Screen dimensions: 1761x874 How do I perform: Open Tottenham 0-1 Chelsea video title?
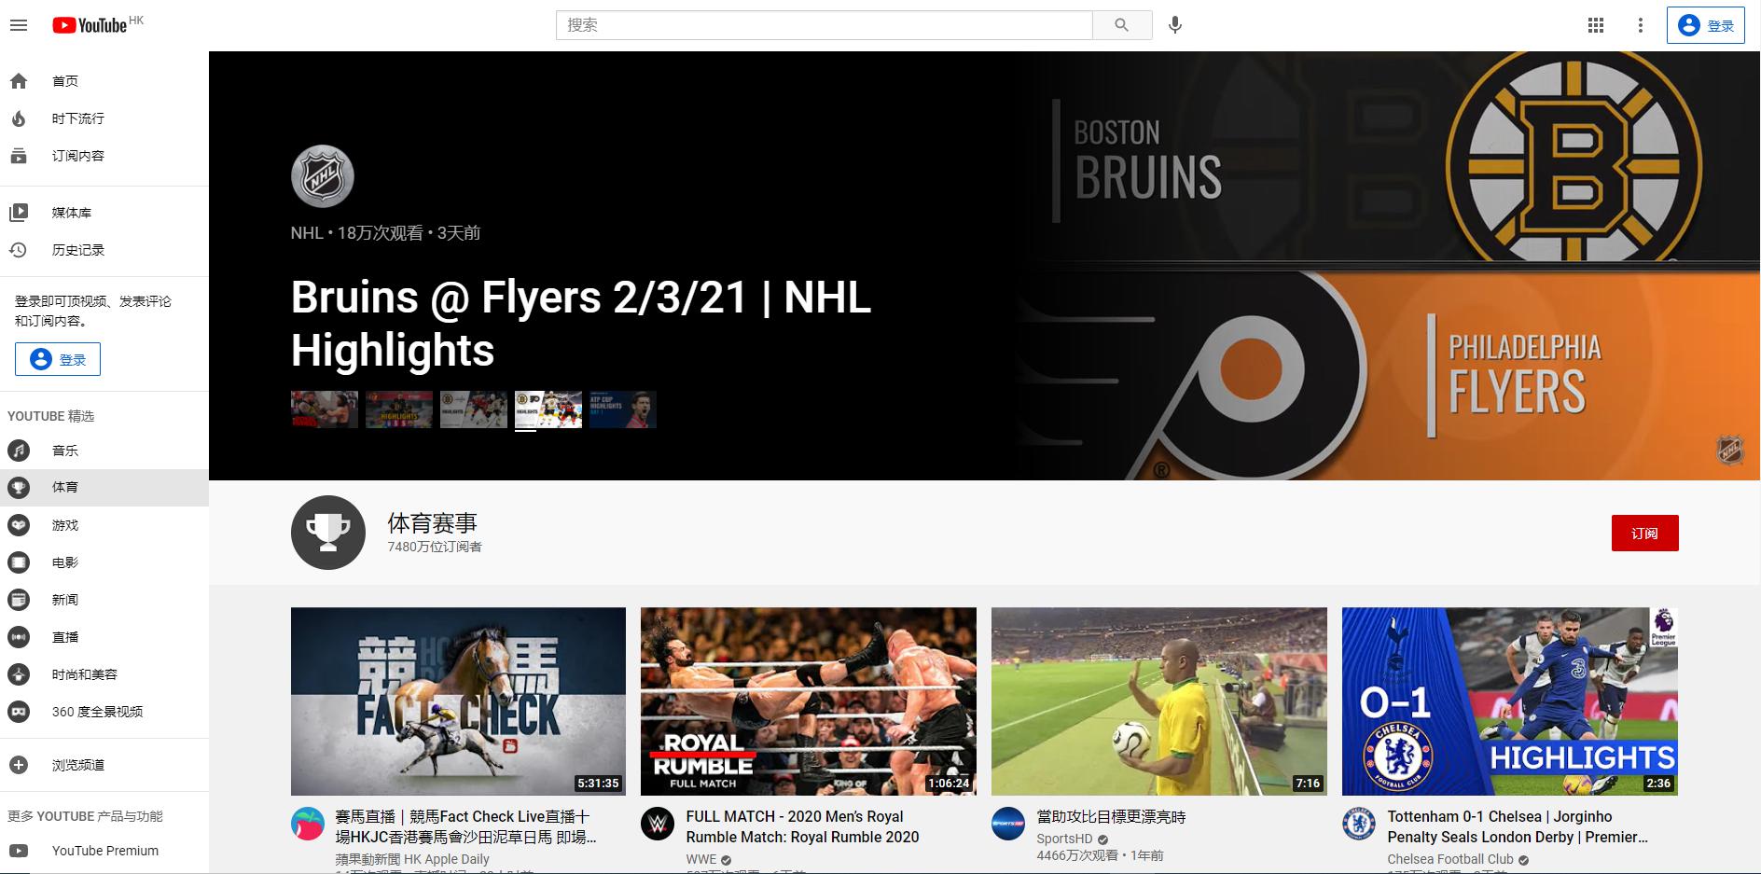[x=1518, y=826]
